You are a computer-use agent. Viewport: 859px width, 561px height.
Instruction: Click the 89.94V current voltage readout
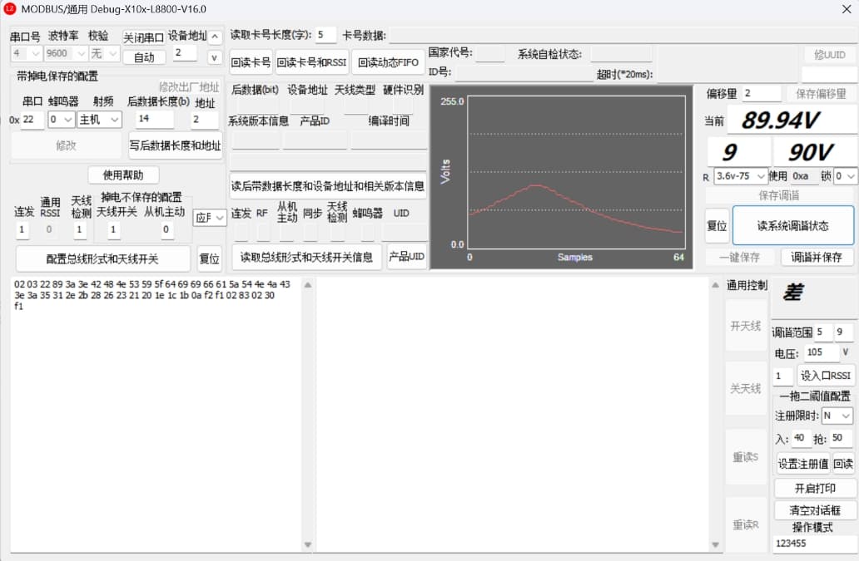tap(793, 121)
